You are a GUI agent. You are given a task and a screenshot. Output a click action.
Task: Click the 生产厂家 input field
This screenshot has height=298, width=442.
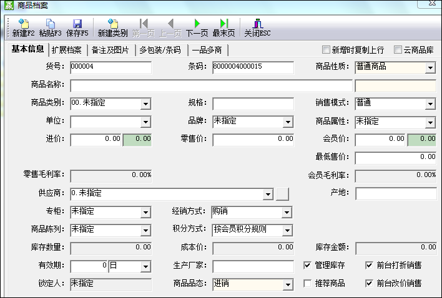point(253,266)
